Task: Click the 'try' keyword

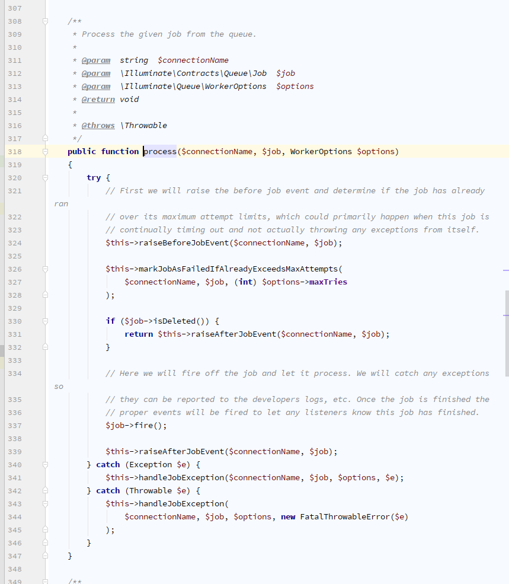Action: [x=94, y=178]
